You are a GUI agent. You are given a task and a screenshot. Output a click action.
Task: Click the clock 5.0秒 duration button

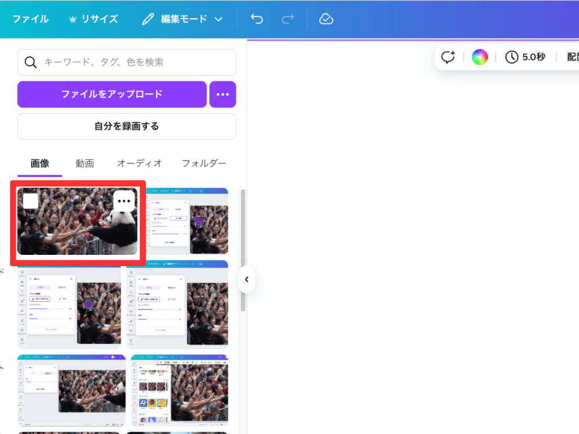click(525, 57)
